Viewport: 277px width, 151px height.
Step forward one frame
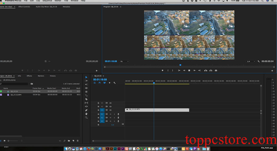(194, 70)
